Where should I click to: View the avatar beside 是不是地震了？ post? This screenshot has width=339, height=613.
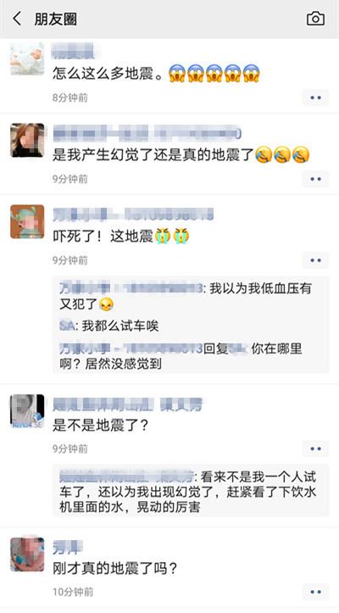point(27,410)
